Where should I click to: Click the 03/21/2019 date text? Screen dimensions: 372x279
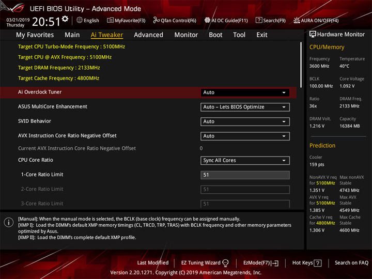[x=18, y=20]
